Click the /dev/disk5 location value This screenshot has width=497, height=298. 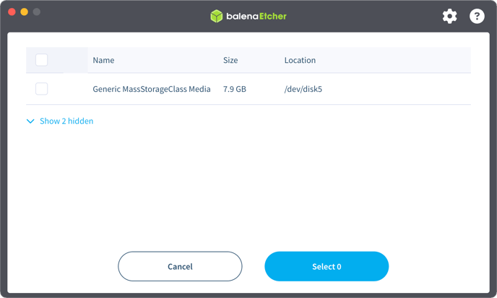coord(303,89)
